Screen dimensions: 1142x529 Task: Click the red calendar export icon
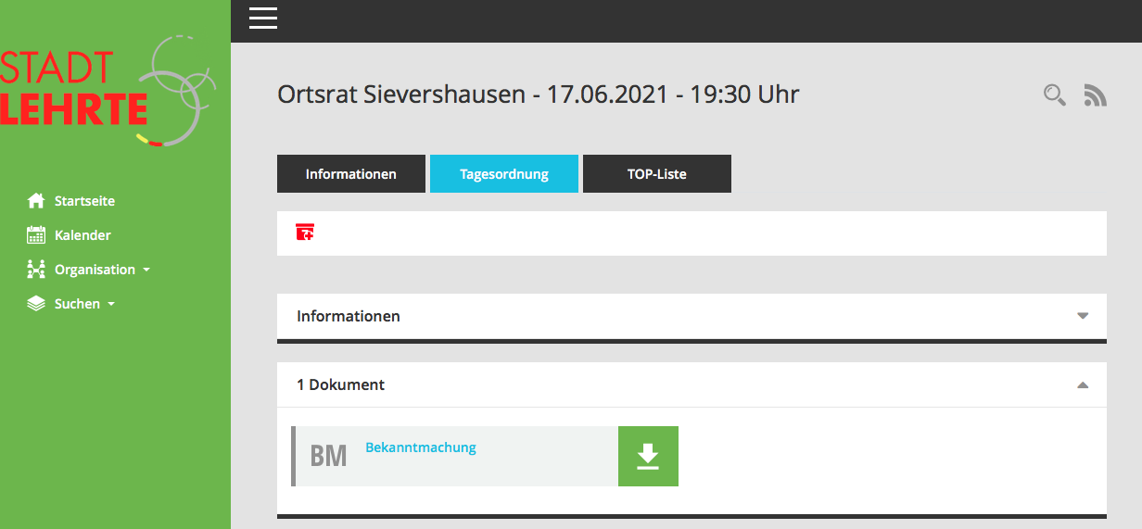click(305, 233)
